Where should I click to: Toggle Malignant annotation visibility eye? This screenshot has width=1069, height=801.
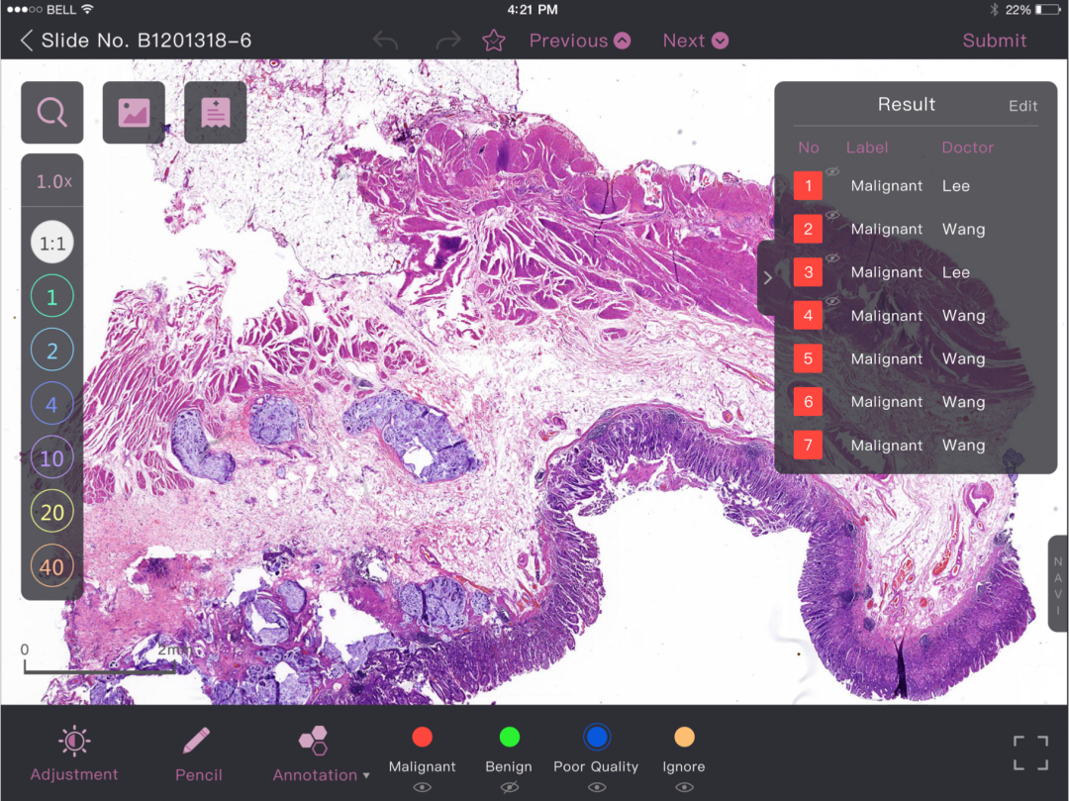pos(422,788)
